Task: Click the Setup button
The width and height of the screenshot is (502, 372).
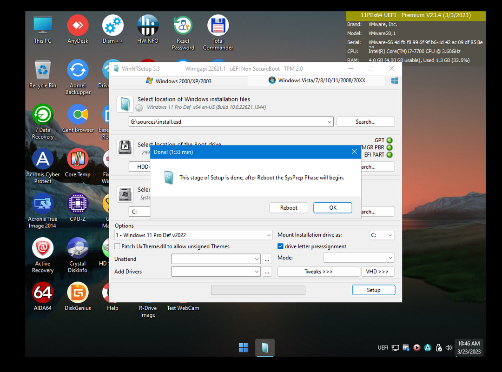Action: pyautogui.click(x=374, y=290)
